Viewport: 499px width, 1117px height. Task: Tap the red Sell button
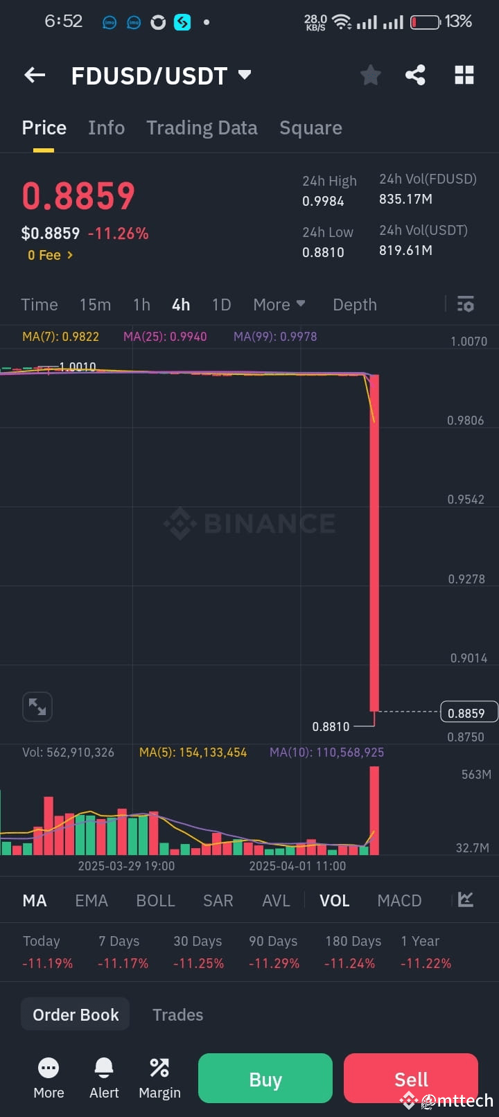click(x=411, y=1078)
